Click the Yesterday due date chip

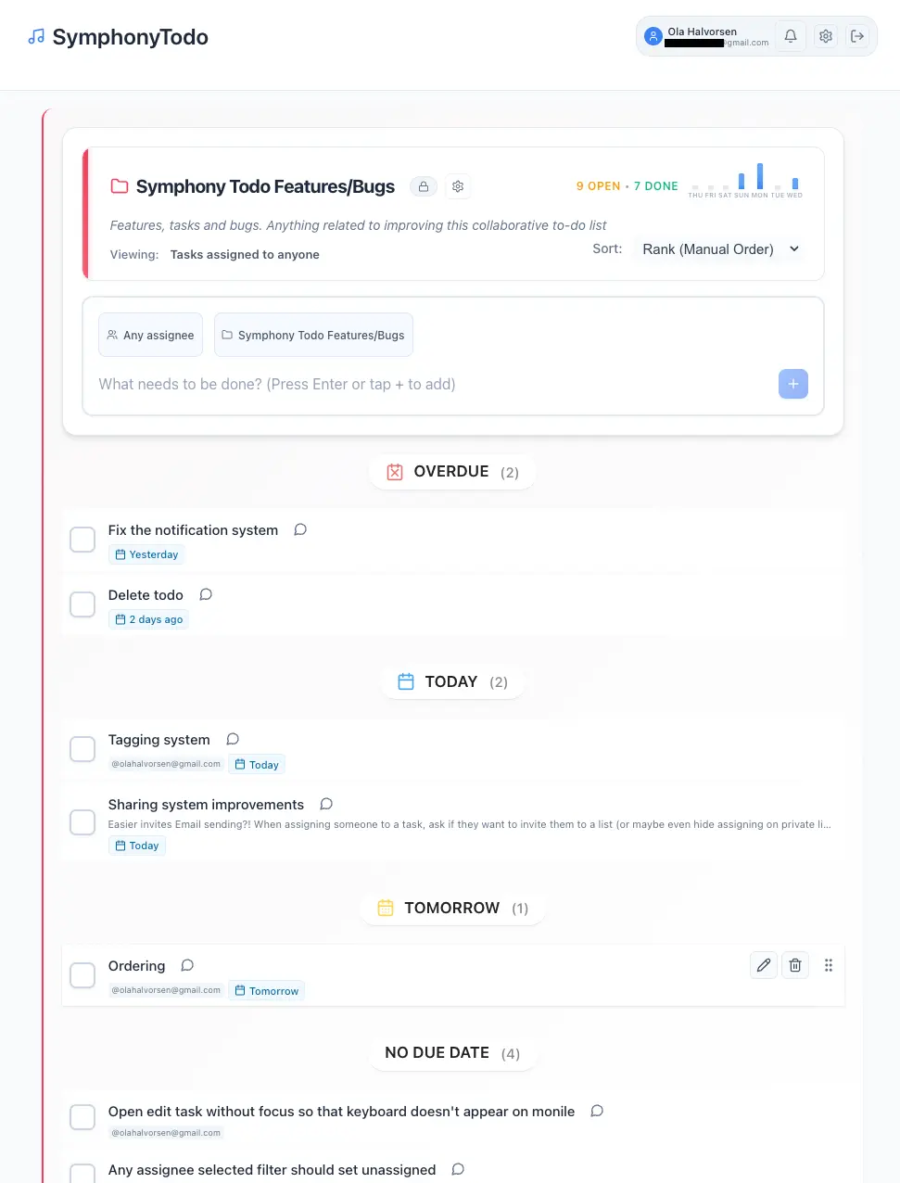click(146, 554)
